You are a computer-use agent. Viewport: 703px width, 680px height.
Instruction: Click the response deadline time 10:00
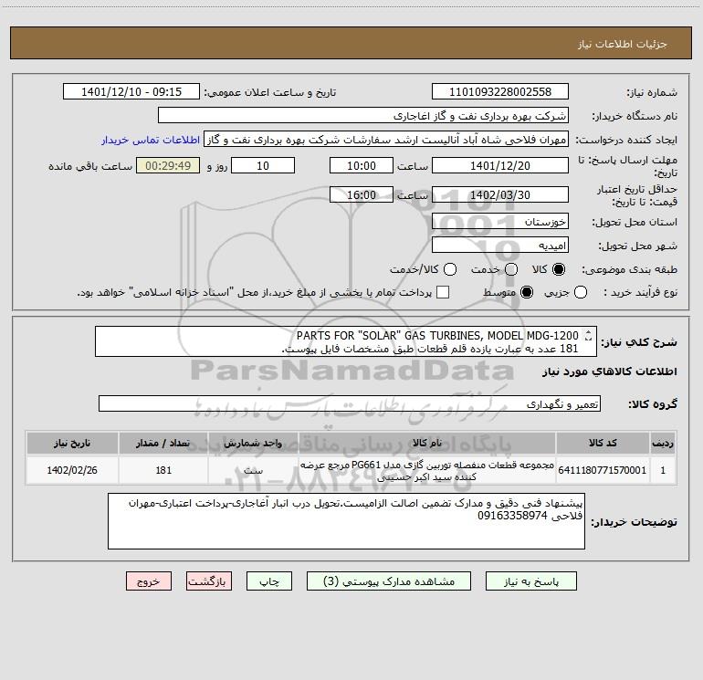coord(362,165)
